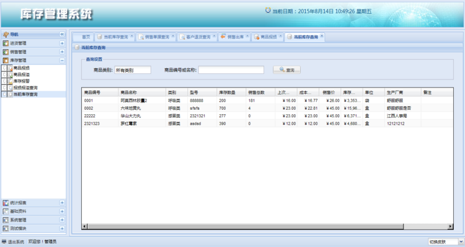Select the row with 阿莫西林胶囊2
This screenshot has width=465, height=247.
click(x=267, y=101)
